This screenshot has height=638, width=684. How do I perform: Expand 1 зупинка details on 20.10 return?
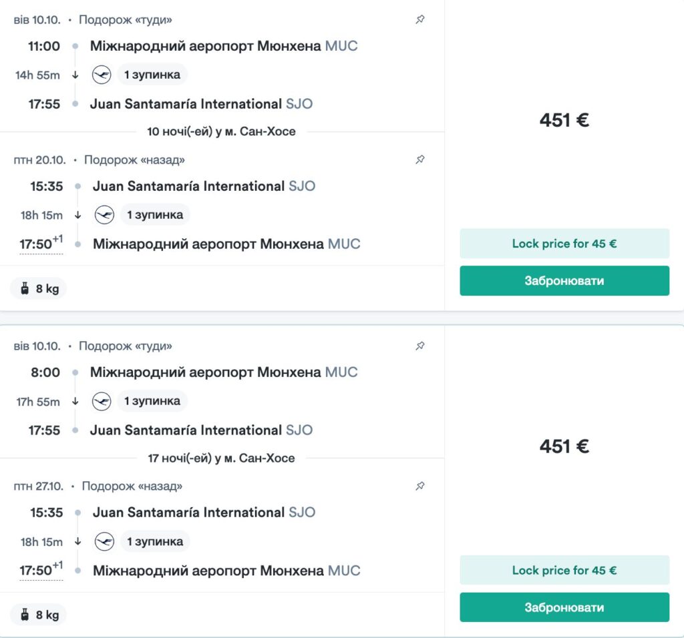coord(155,215)
